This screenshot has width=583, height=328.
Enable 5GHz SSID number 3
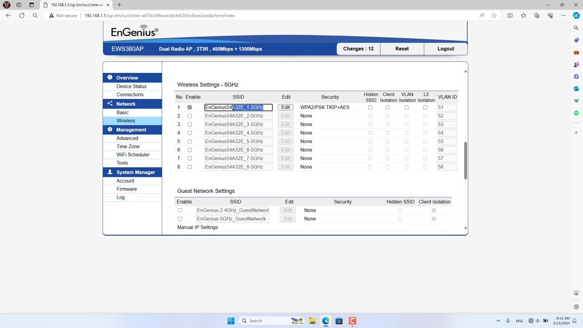(x=189, y=124)
